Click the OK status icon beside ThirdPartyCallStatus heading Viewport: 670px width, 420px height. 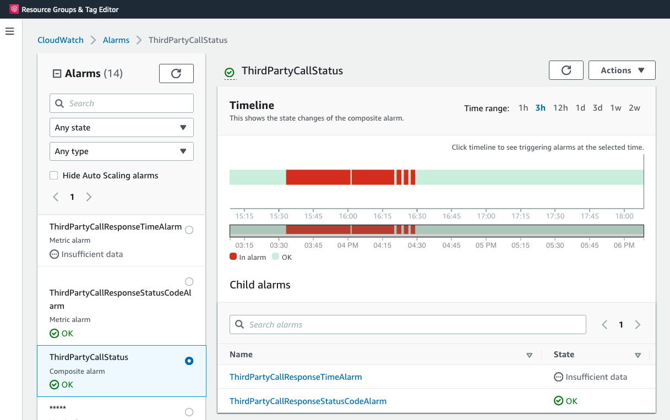point(230,72)
